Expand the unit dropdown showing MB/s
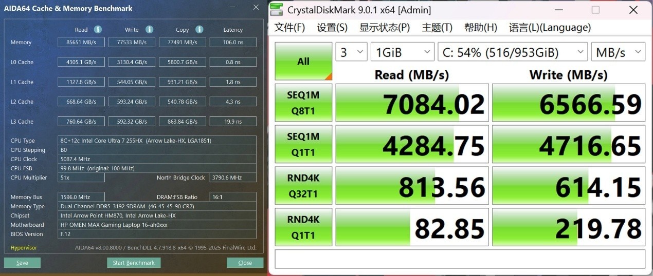 (618, 52)
